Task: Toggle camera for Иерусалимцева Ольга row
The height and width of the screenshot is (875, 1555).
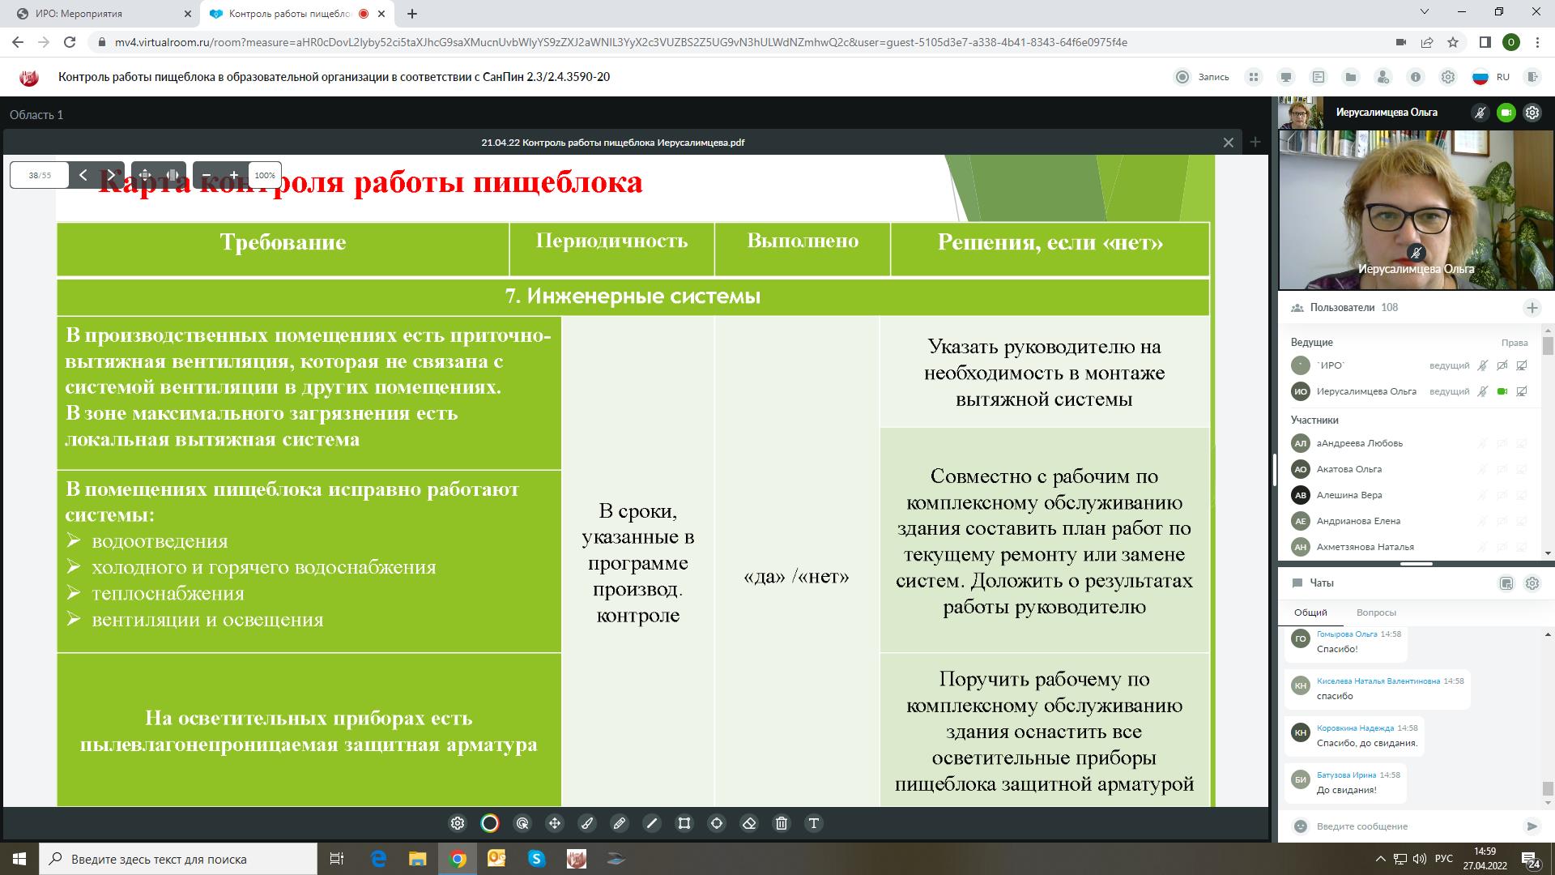Action: click(1502, 391)
